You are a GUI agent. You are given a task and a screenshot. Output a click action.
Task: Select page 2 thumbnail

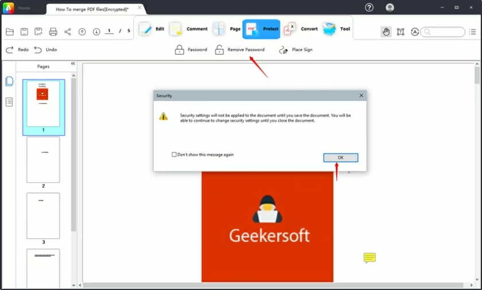(x=43, y=160)
